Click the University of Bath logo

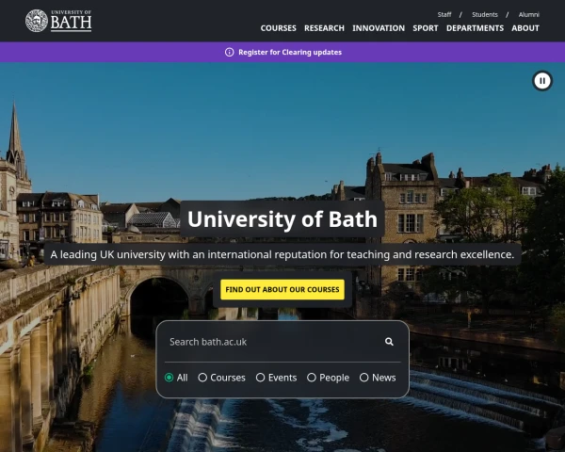point(58,21)
